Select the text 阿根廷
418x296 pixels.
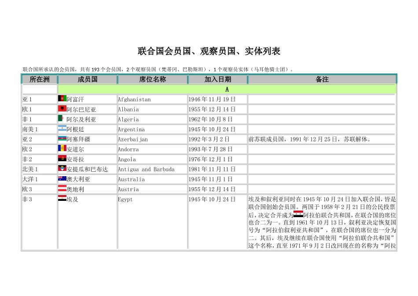coord(75,129)
